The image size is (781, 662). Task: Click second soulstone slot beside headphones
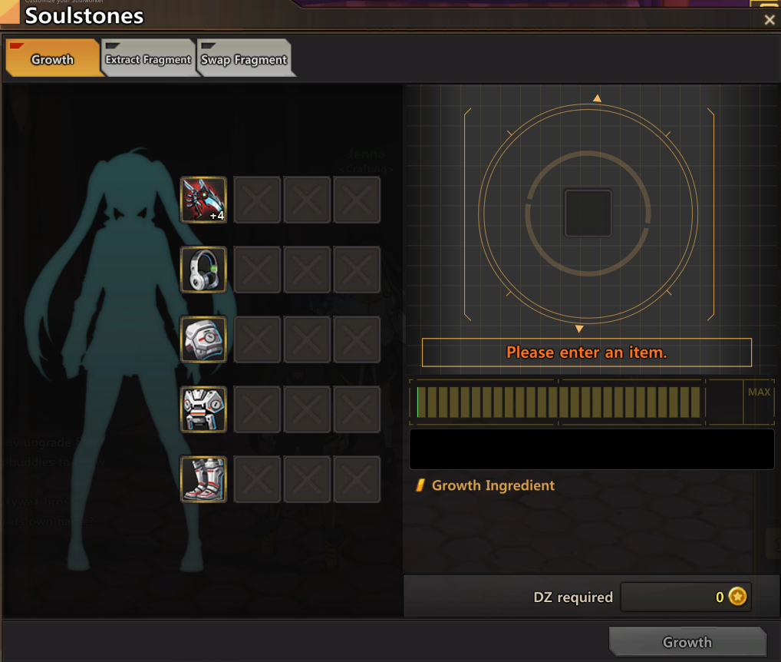(307, 270)
